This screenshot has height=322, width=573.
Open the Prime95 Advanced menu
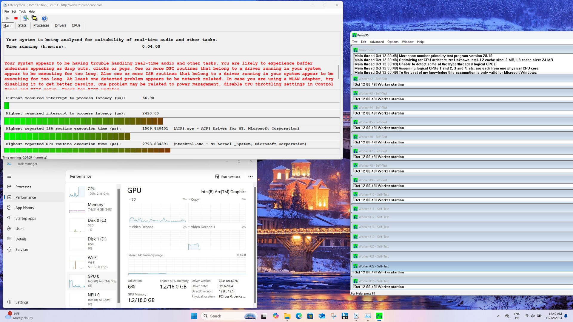click(377, 42)
